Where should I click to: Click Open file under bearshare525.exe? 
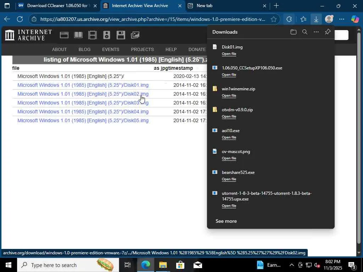229,179
